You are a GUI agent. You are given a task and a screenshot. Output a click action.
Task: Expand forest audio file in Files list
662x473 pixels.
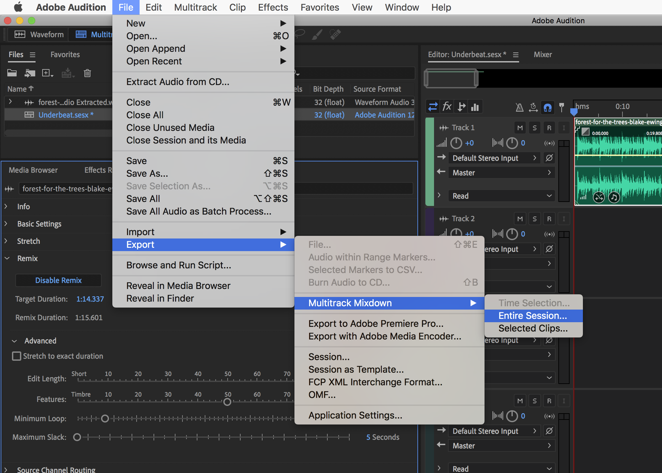[10, 102]
